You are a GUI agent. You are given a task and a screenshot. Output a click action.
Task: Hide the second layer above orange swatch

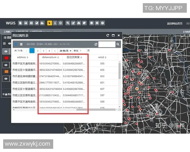[6, 65]
